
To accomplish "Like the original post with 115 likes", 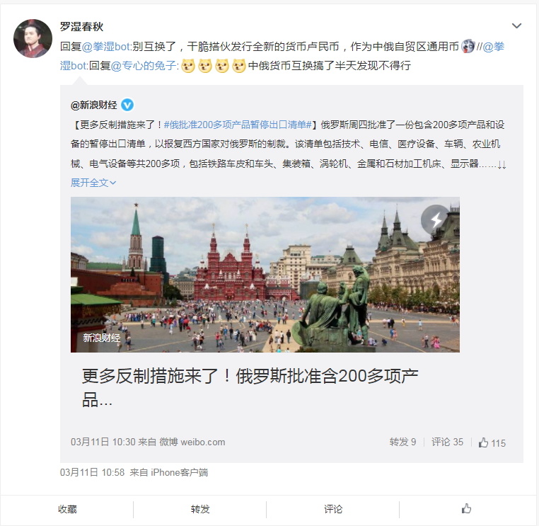I will [x=492, y=442].
